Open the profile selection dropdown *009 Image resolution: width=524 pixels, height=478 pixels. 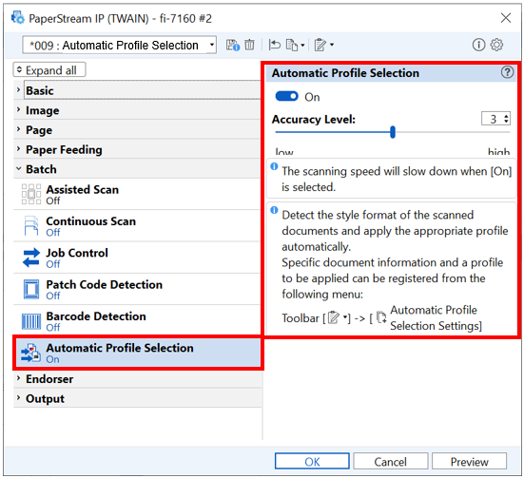click(119, 45)
